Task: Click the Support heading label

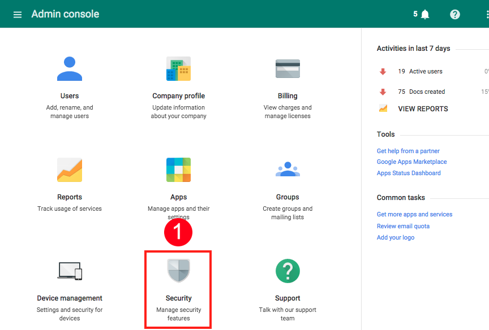Action: click(288, 298)
